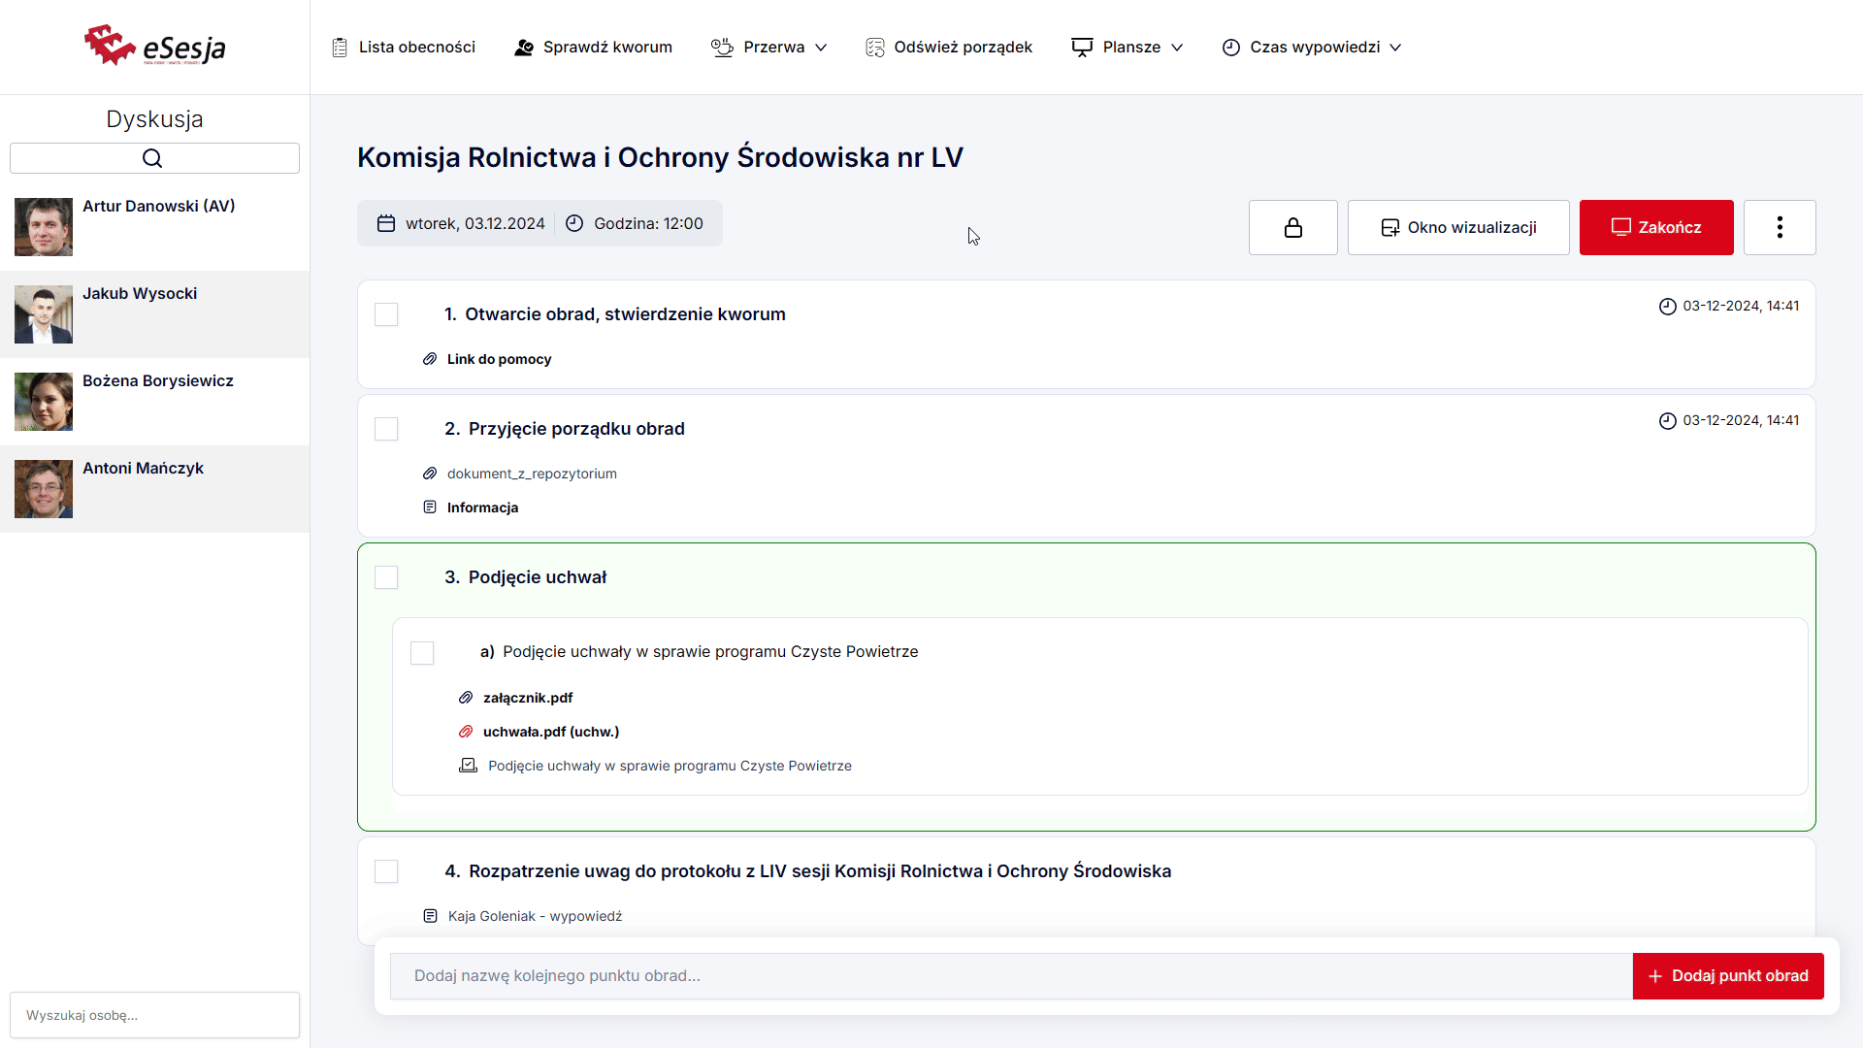Viewport: 1863px width, 1048px height.
Task: Click the clock icon on item 1 timestamp
Action: 1668,307
